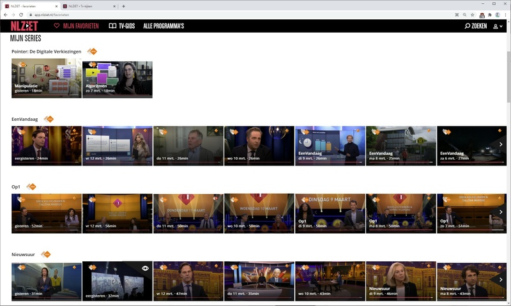This screenshot has height=306, width=511.
Task: Play Op1 episode ma 8 mrt. 50min
Action: (401, 213)
